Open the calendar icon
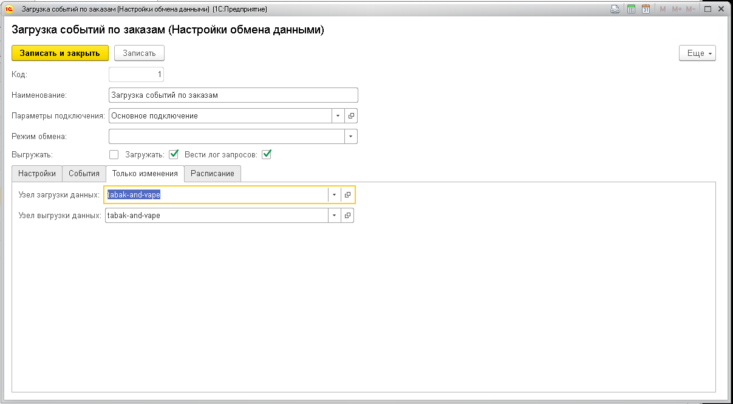This screenshot has width=733, height=404. coord(646,9)
